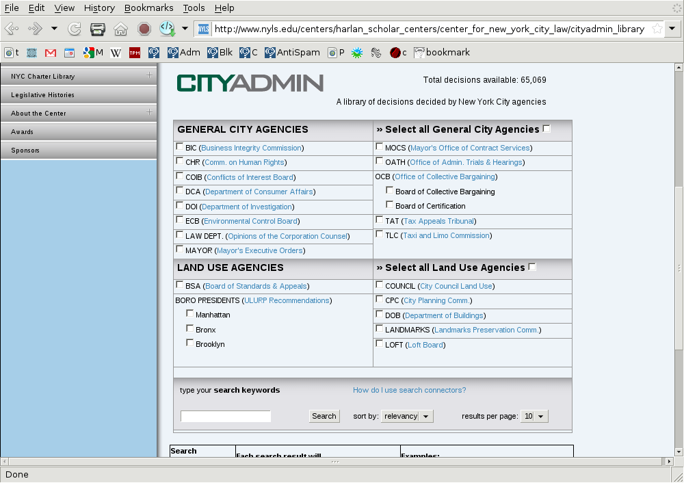Open the 'C' bookmark with the blue icon
684x483 pixels.
(248, 53)
